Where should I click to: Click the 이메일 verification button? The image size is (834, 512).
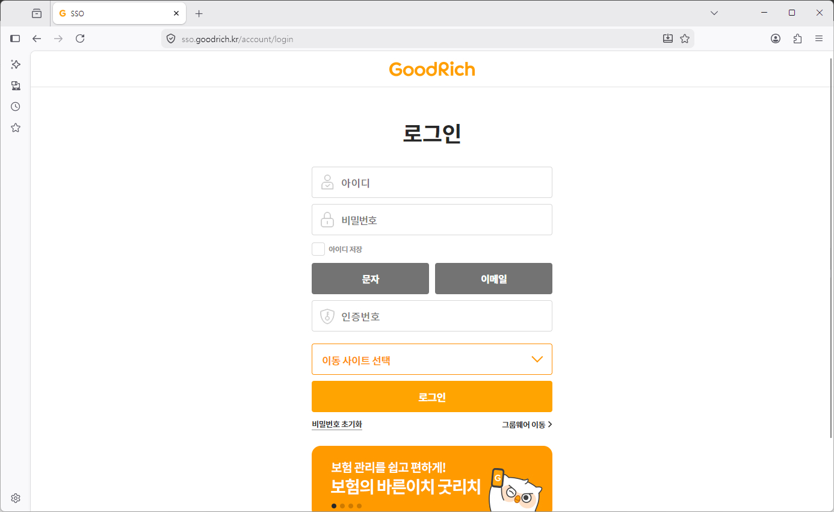coord(493,279)
